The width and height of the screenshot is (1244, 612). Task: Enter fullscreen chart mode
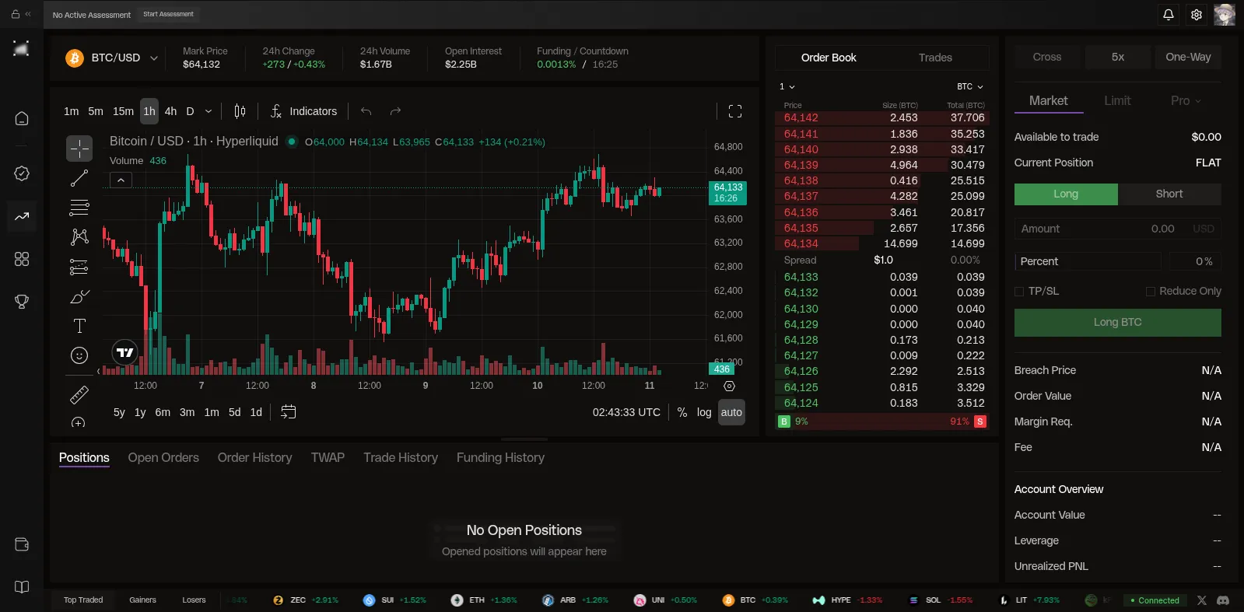pos(735,111)
